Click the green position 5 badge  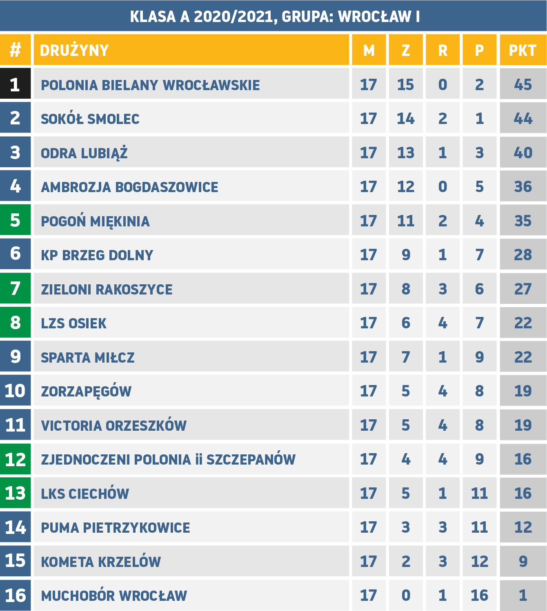click(x=15, y=220)
